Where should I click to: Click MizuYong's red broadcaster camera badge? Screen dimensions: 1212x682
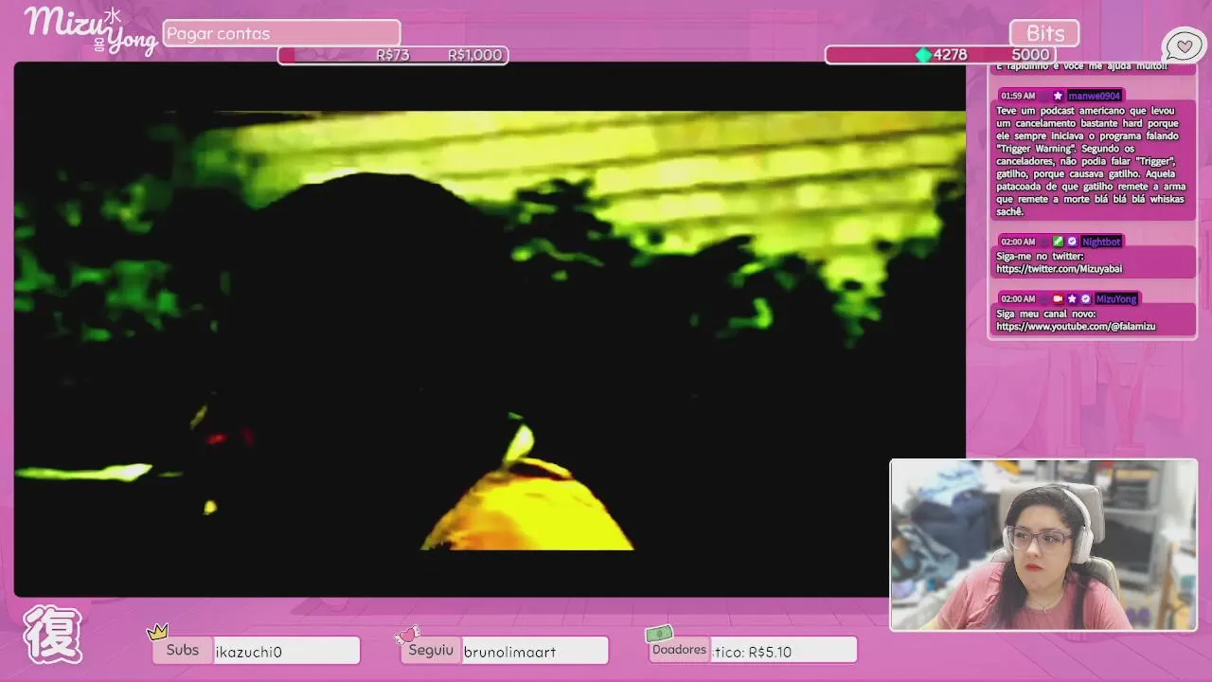(x=1058, y=298)
